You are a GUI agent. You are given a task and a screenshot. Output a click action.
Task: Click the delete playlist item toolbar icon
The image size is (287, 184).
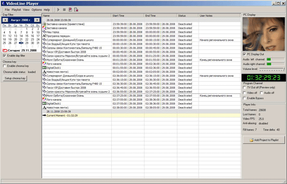pyautogui.click(x=76, y=10)
